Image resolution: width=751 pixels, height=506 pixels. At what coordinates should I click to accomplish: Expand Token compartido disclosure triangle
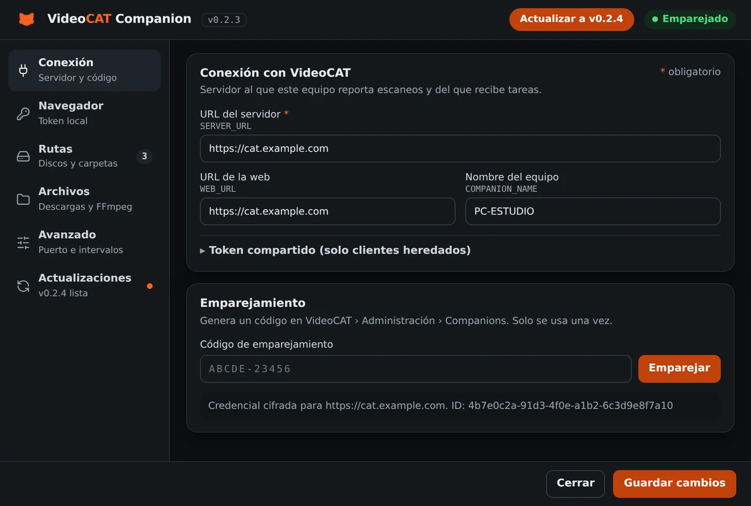[x=203, y=251]
